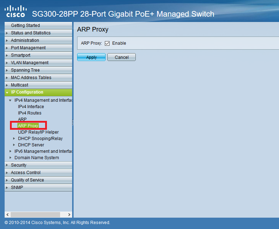Collapse arrow beside IPv4 Management and Interfaces
Viewport: 279px width, 229px height.
tap(10, 100)
